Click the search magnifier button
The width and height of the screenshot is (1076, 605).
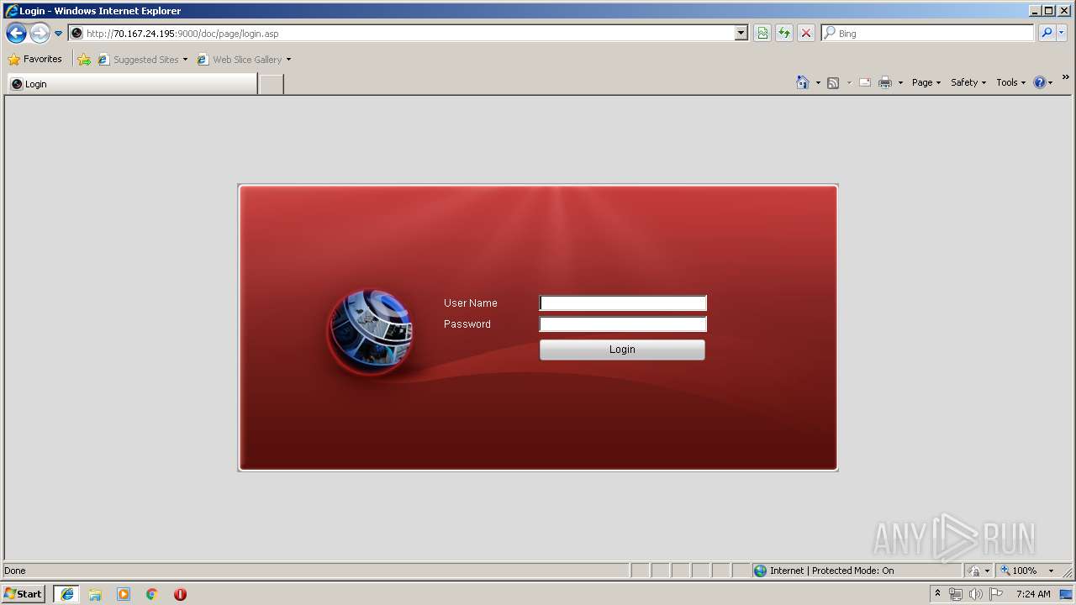(x=1047, y=34)
